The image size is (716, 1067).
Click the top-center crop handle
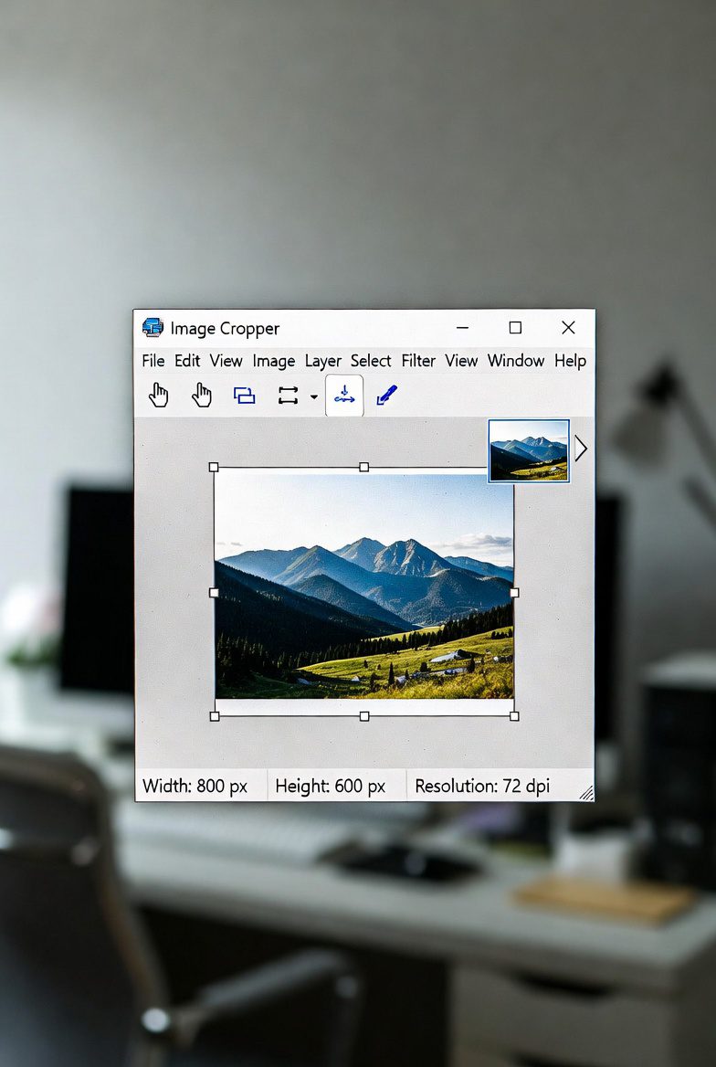pos(364,467)
